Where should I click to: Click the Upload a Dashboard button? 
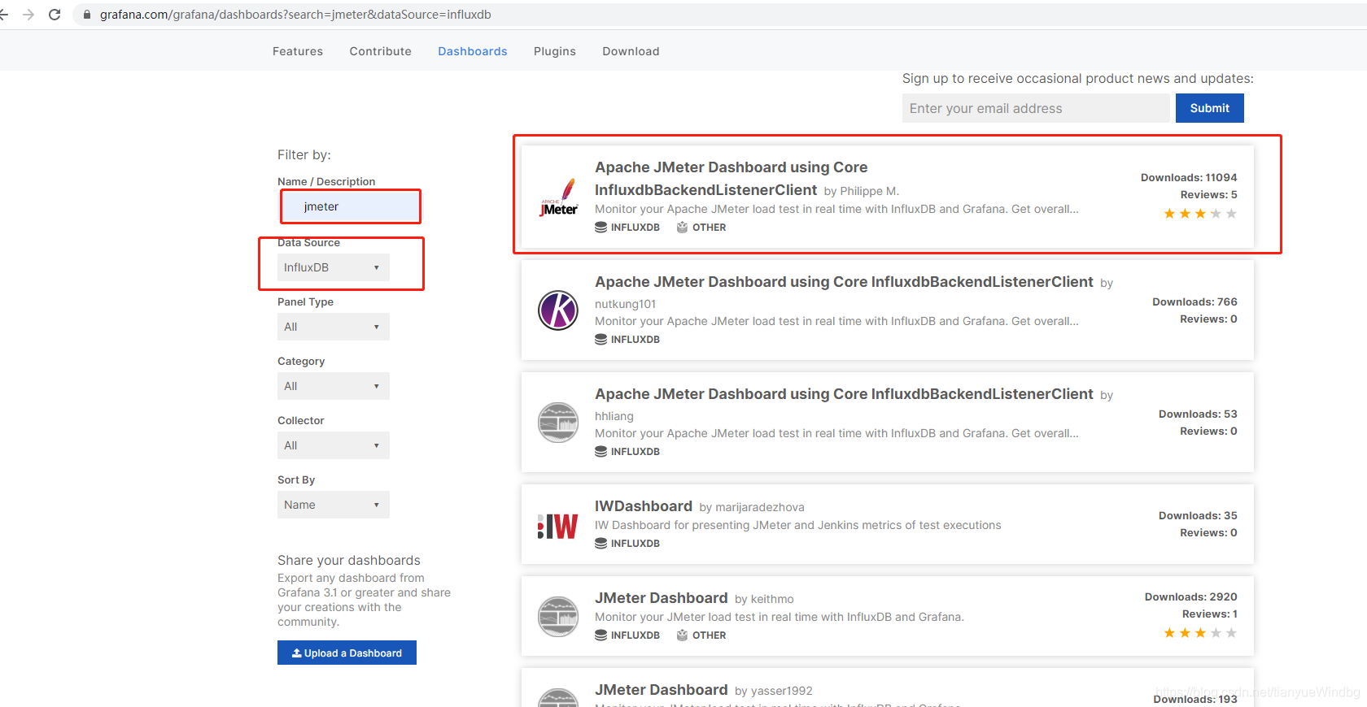click(347, 653)
